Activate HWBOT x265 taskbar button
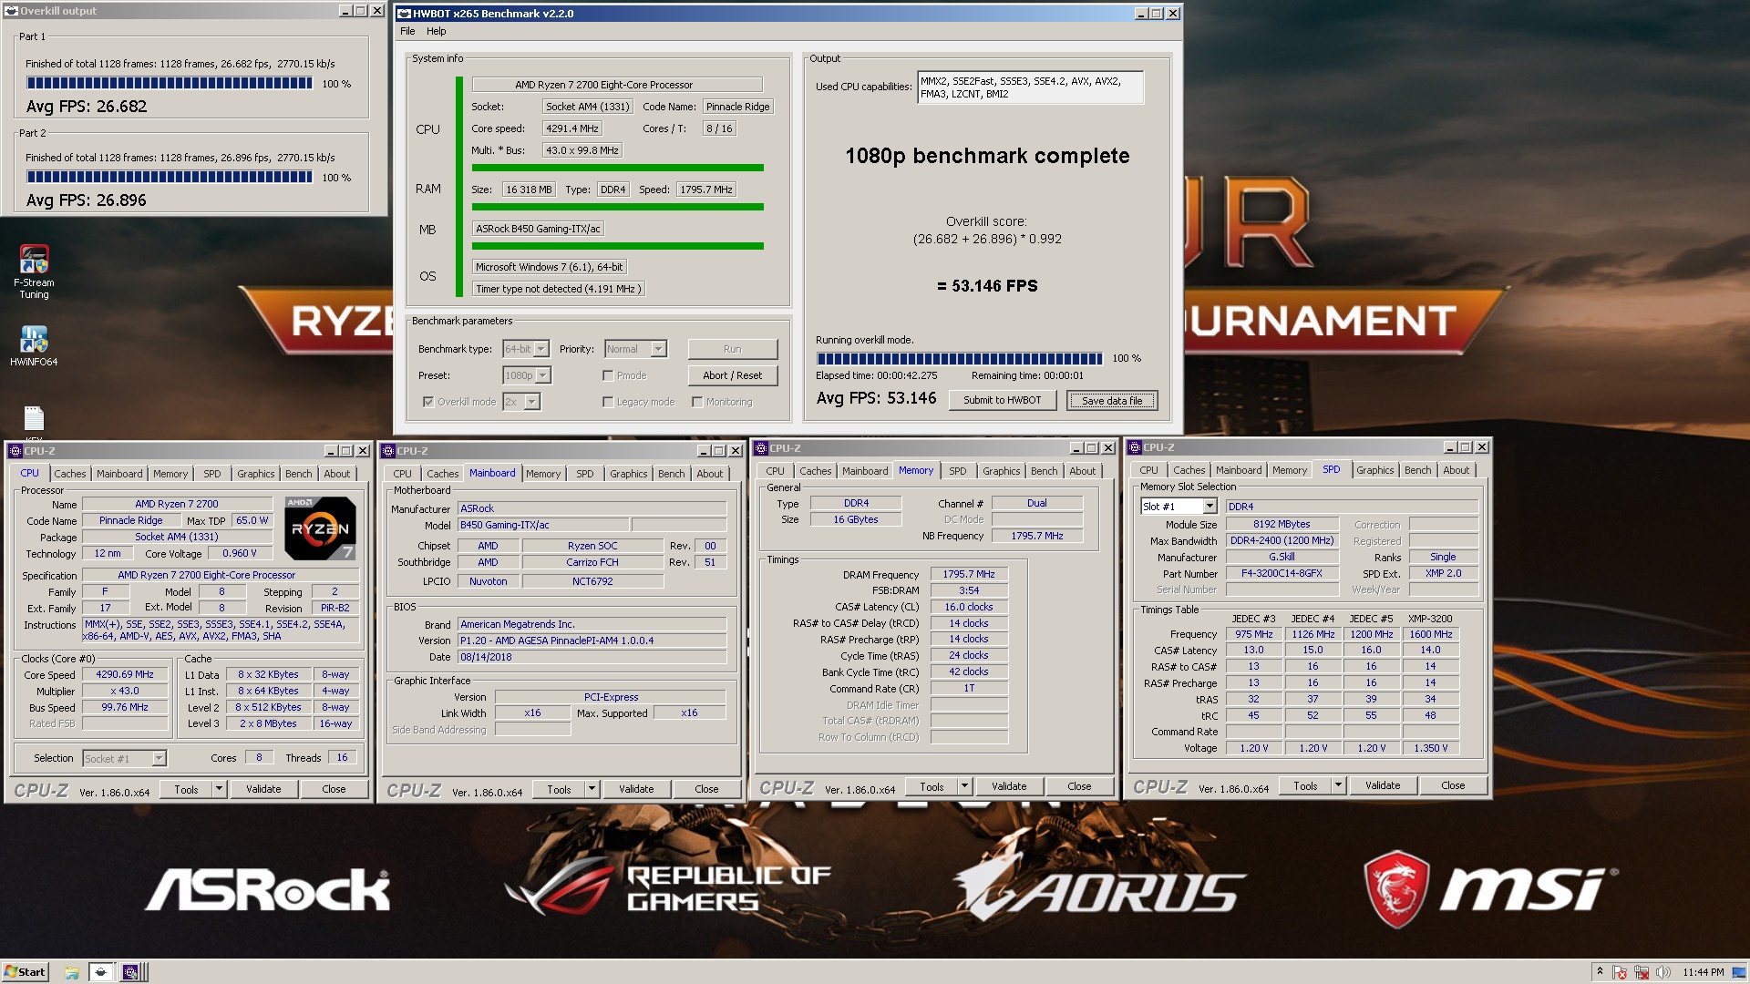 pyautogui.click(x=101, y=972)
